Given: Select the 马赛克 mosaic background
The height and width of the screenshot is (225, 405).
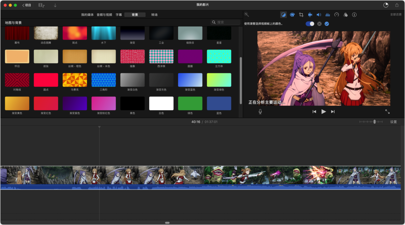Looking at the screenshot, I should tap(75, 80).
